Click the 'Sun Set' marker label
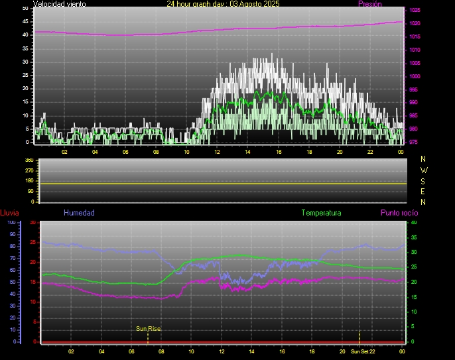The width and height of the screenshot is (455, 360). [359, 351]
